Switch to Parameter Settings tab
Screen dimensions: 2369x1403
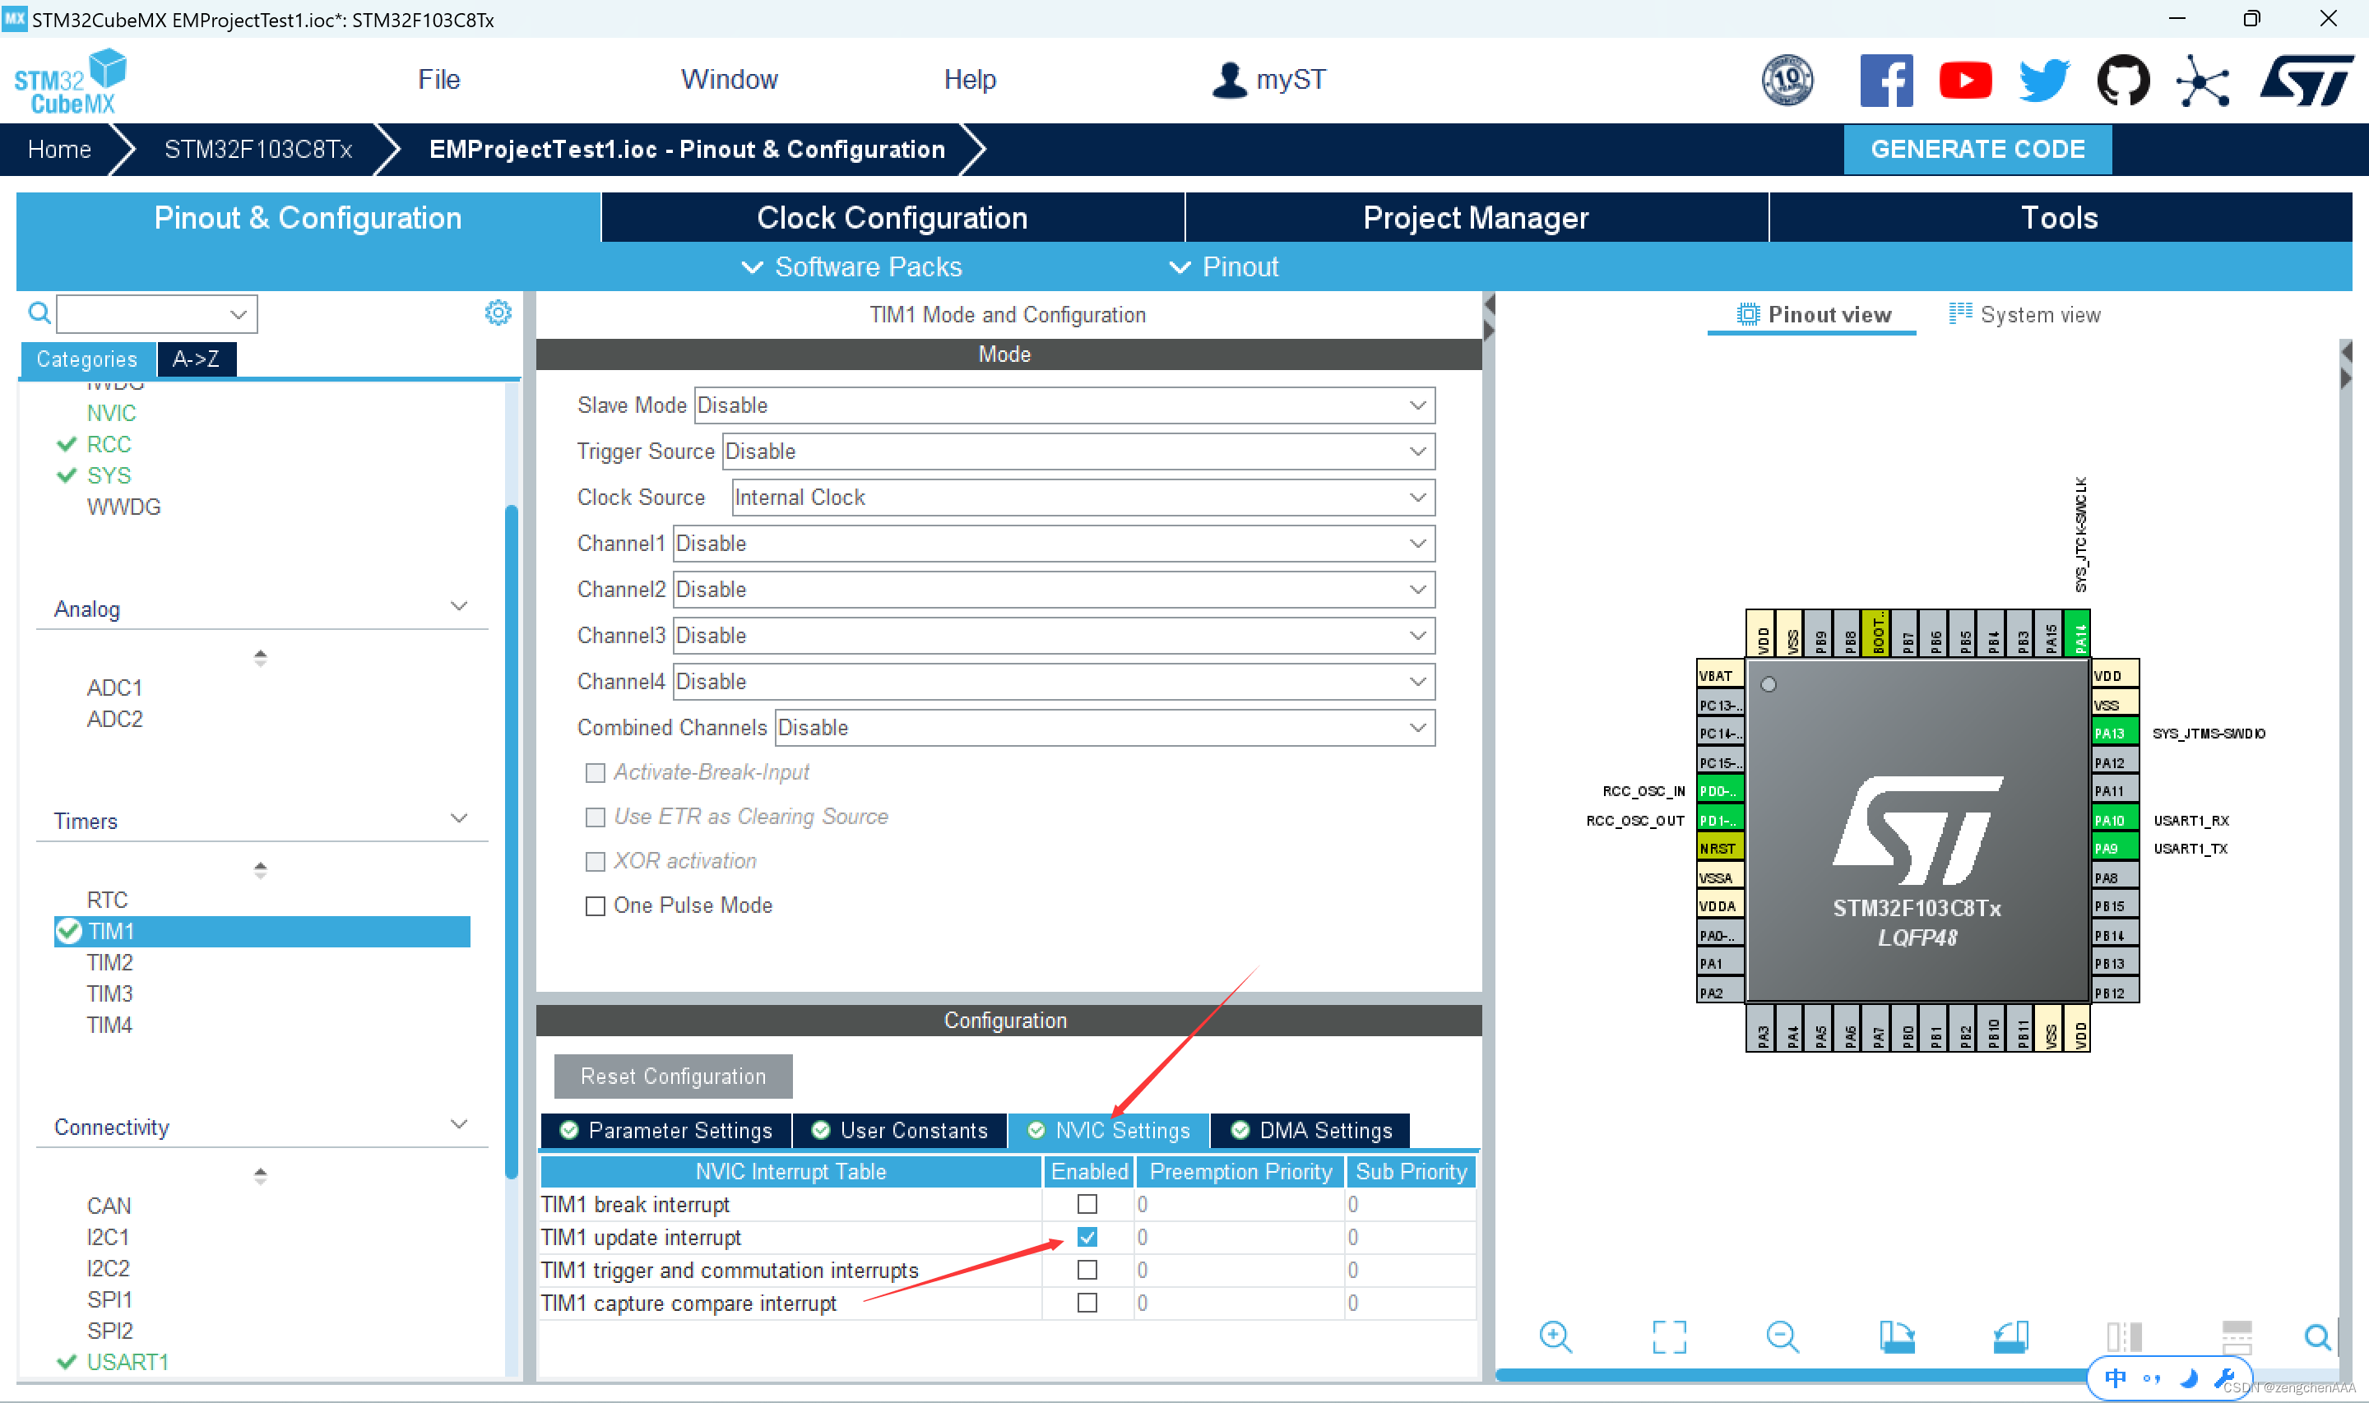665,1129
